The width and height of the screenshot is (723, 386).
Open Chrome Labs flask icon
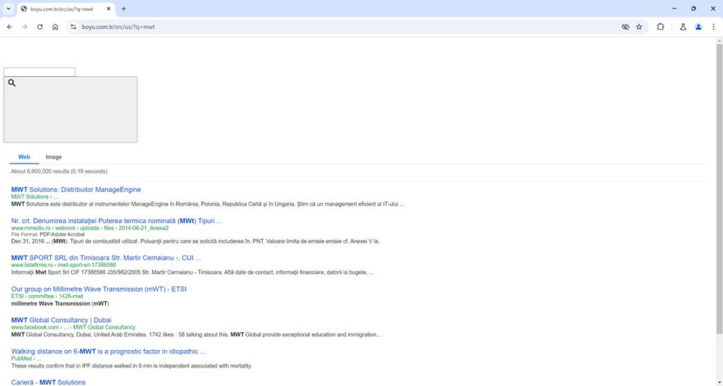(683, 27)
